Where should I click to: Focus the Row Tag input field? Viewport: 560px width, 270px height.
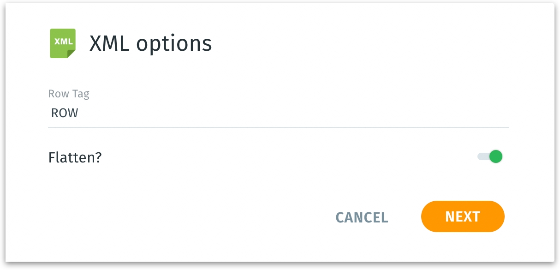click(x=278, y=113)
